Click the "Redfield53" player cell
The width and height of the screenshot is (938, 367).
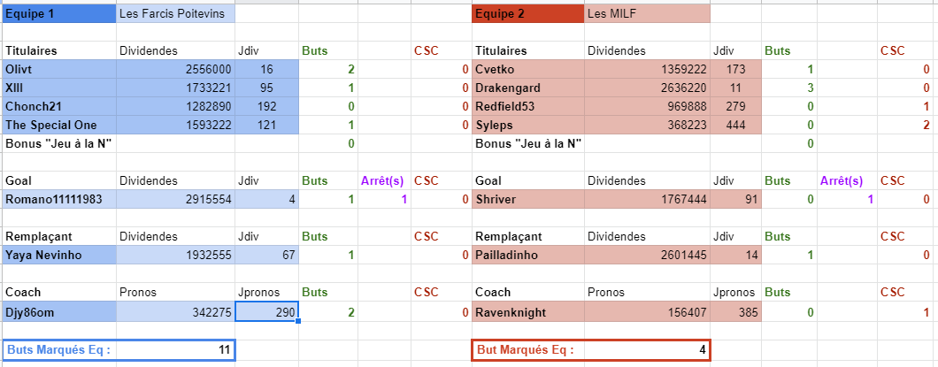coord(528,107)
